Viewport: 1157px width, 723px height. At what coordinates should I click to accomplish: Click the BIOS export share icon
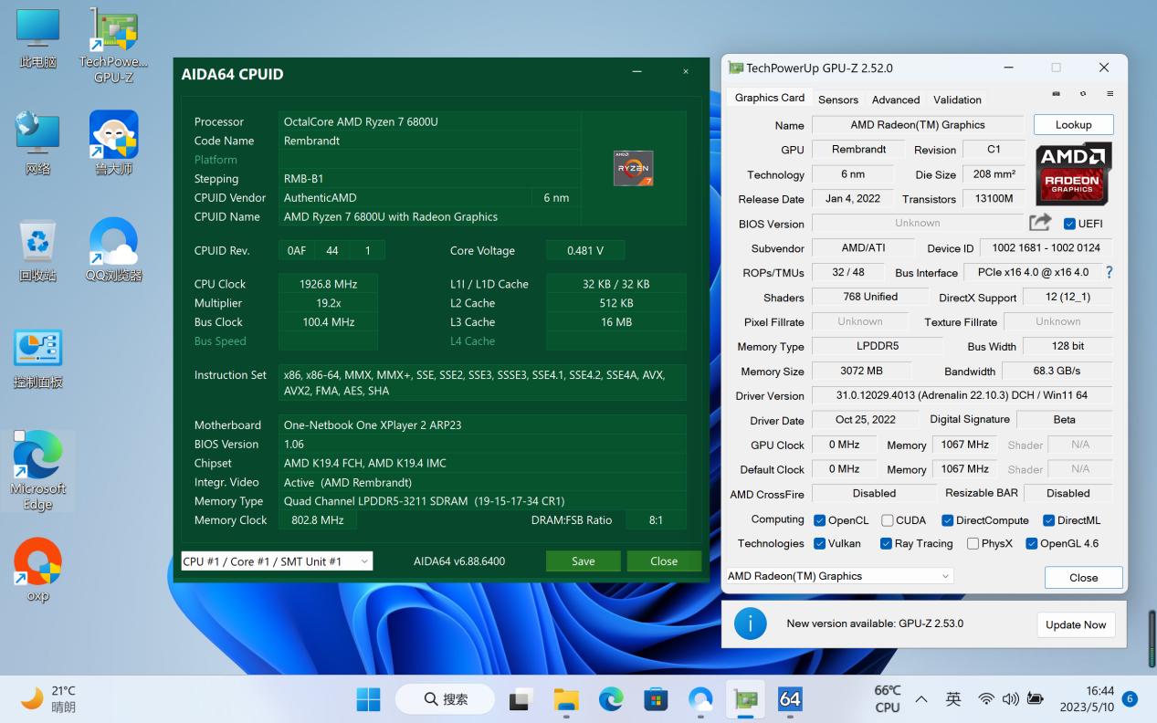(x=1039, y=223)
